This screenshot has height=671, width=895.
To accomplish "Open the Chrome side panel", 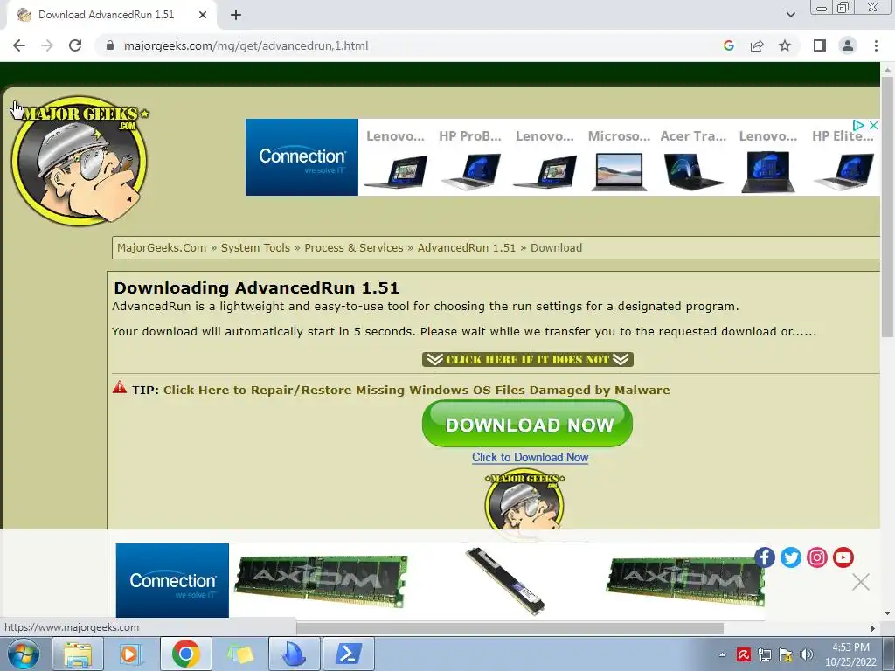I will [x=820, y=45].
